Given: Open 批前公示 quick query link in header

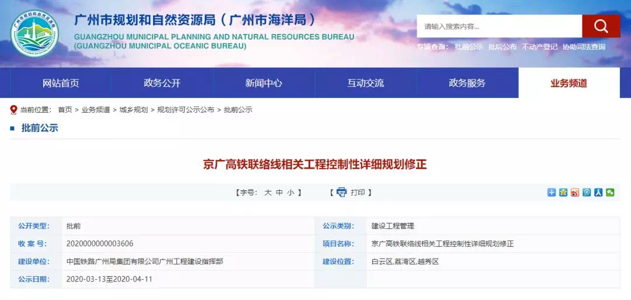Looking at the screenshot, I should pos(469,47).
